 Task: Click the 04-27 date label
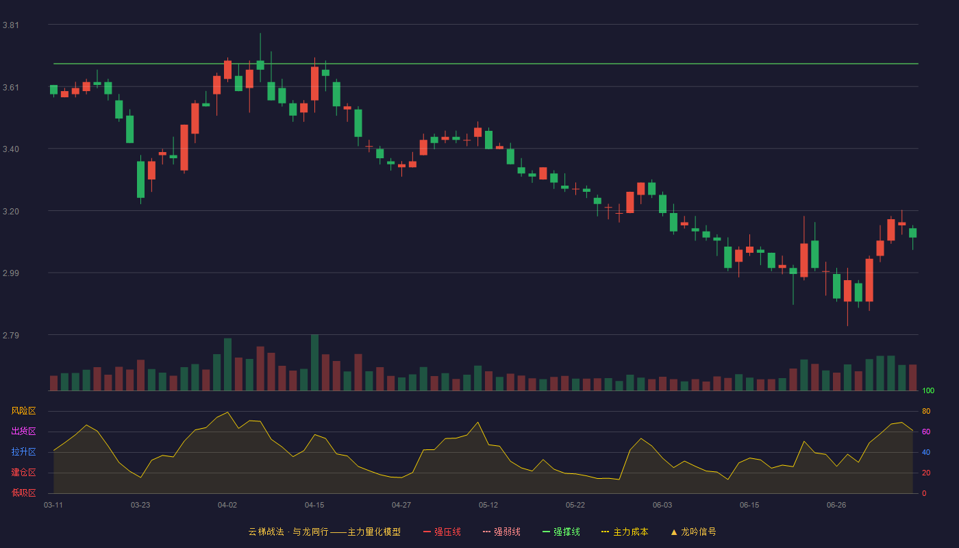401,505
